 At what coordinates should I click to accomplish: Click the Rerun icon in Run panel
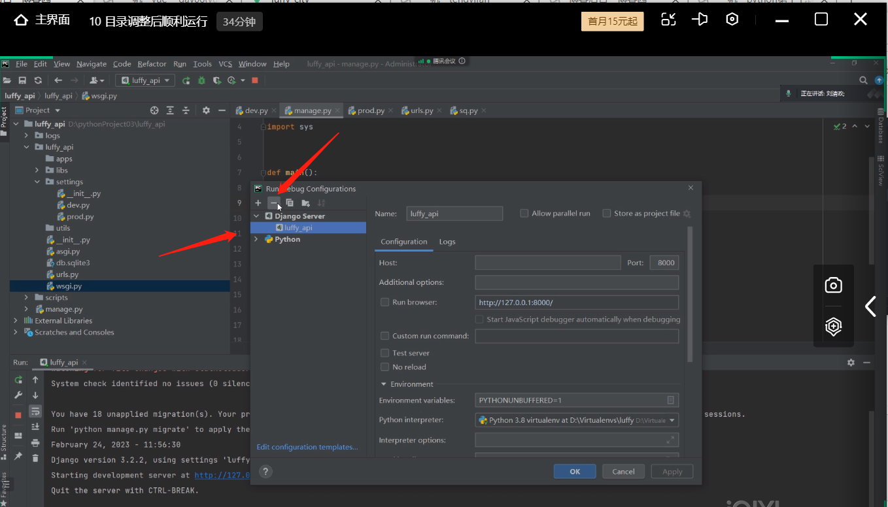coord(18,380)
